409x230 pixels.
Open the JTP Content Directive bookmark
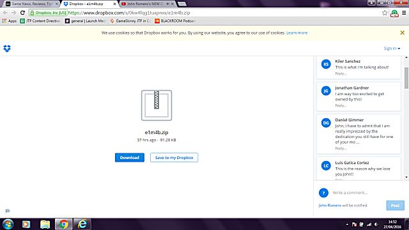[40, 21]
